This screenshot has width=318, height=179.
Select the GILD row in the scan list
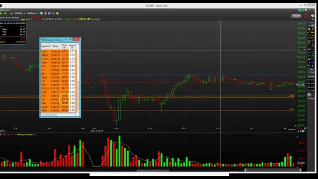pyautogui.click(x=58, y=77)
